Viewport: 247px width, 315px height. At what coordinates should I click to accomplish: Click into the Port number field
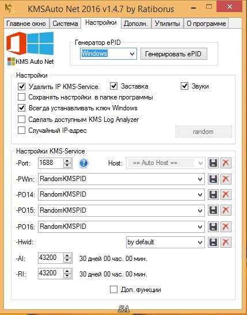[x=51, y=163]
